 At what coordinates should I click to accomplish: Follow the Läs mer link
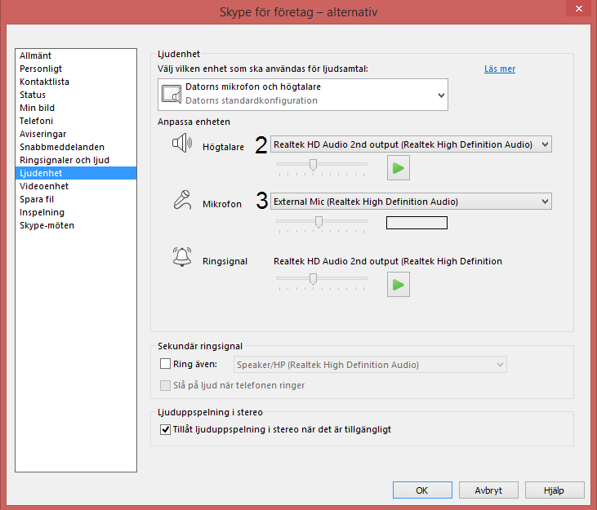(x=500, y=69)
